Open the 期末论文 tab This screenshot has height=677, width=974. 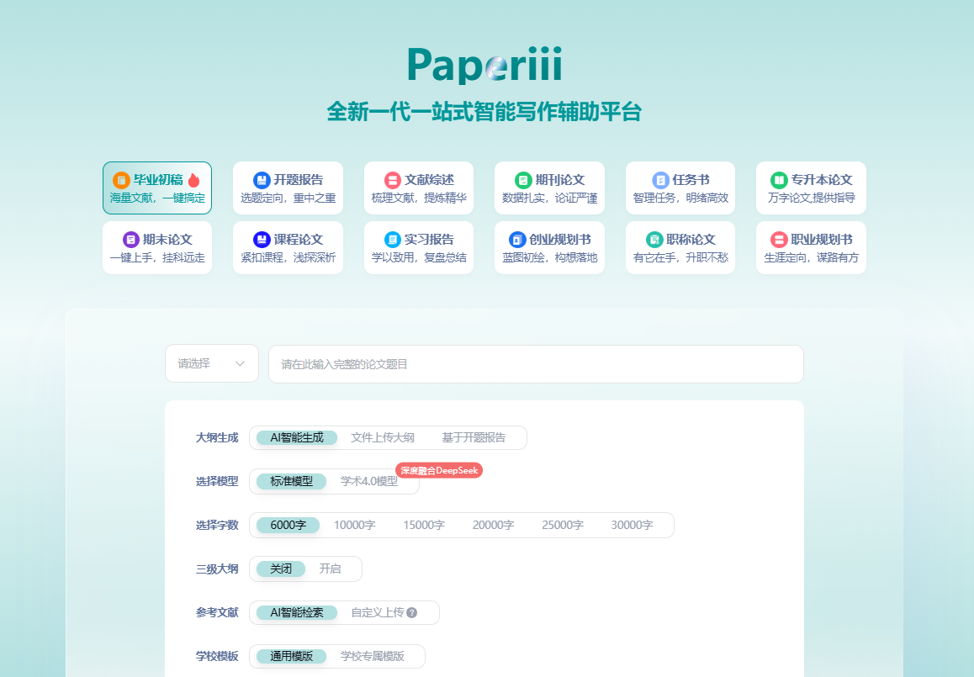157,248
